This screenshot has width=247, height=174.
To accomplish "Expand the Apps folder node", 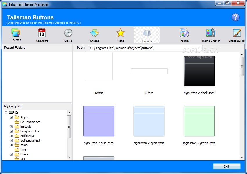I will [x=12, y=117].
